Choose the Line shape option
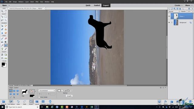 pos(11,97)
